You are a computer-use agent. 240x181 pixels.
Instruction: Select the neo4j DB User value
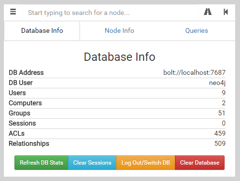(217, 83)
